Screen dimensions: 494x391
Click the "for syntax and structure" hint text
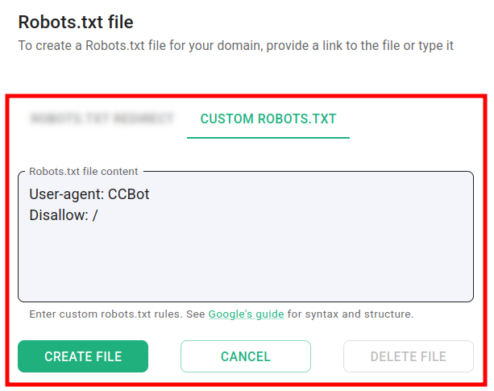(x=350, y=314)
